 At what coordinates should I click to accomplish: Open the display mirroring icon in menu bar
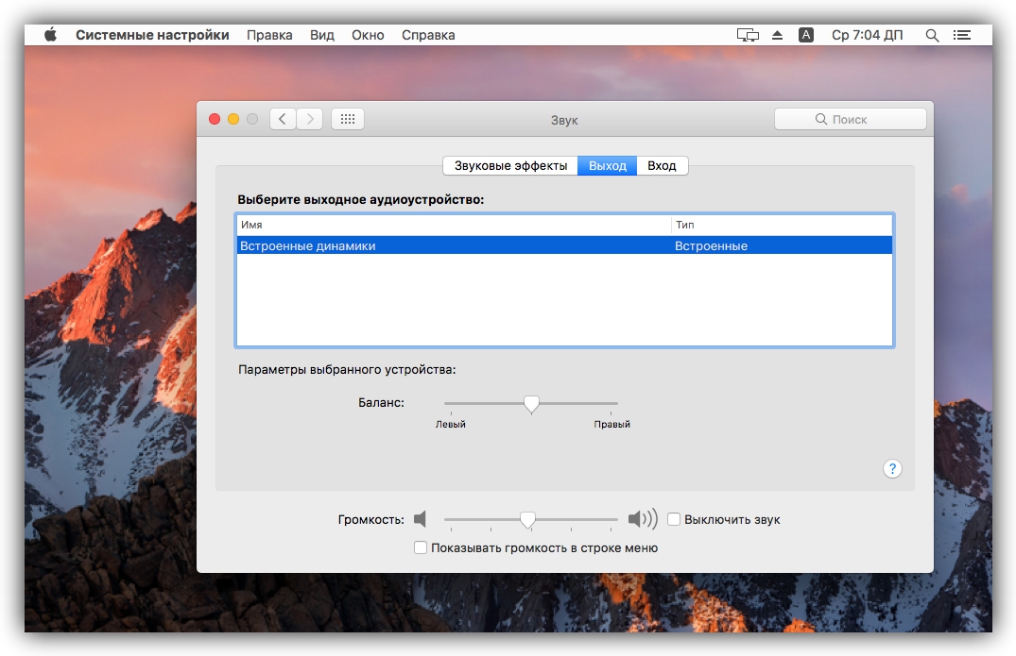pyautogui.click(x=748, y=35)
